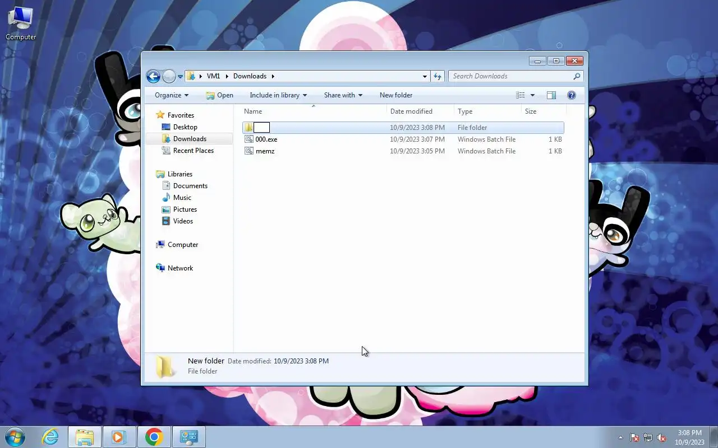718x448 pixels.
Task: Expand the arrow after Downloads in path
Action: 273,76
